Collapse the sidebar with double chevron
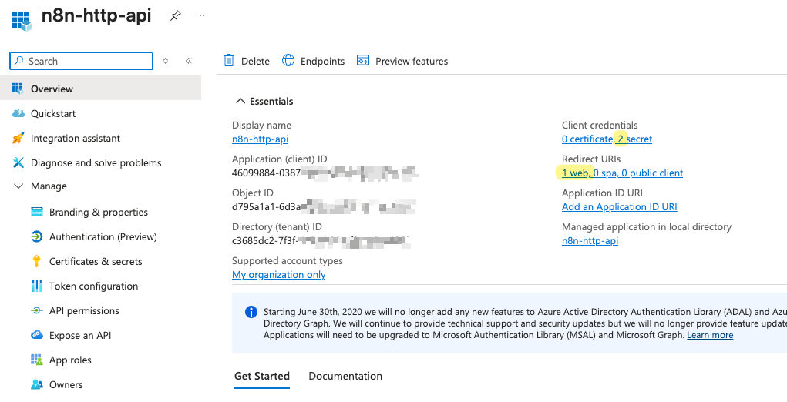787x402 pixels. coord(188,61)
